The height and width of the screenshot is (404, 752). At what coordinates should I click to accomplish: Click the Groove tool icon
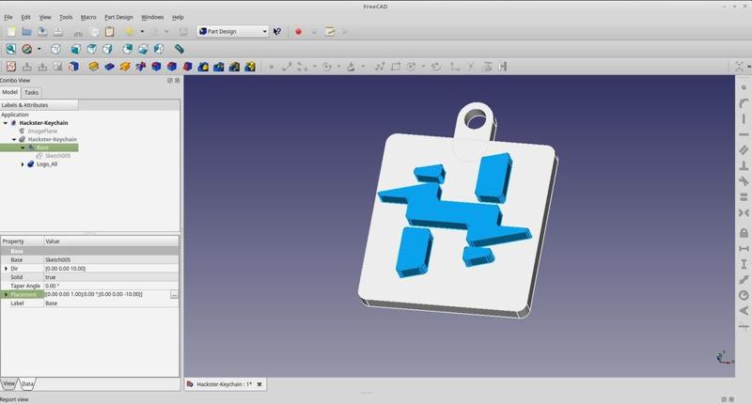click(x=140, y=67)
